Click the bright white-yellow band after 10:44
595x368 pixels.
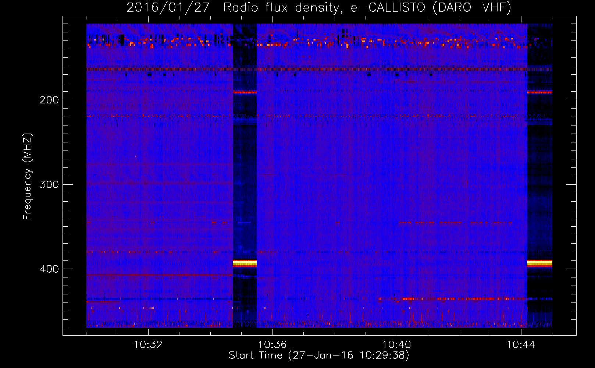[x=539, y=263]
